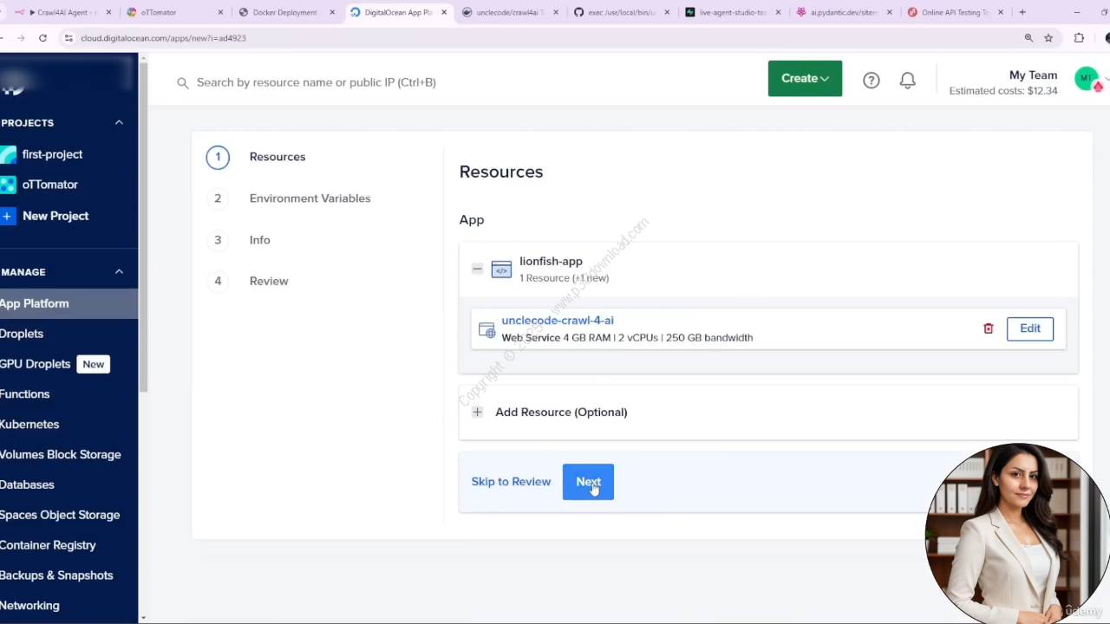Collapse the lionfish-app resource group

click(477, 269)
